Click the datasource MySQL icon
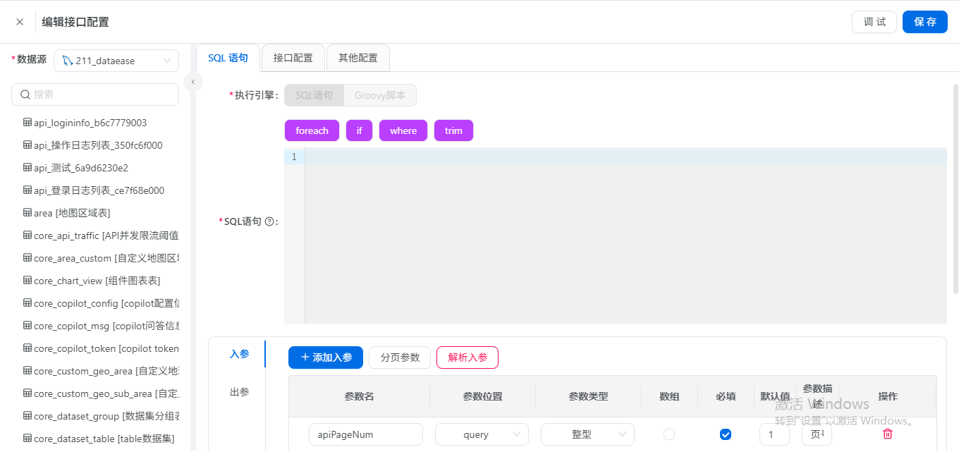This screenshot has height=452, width=959. click(67, 61)
